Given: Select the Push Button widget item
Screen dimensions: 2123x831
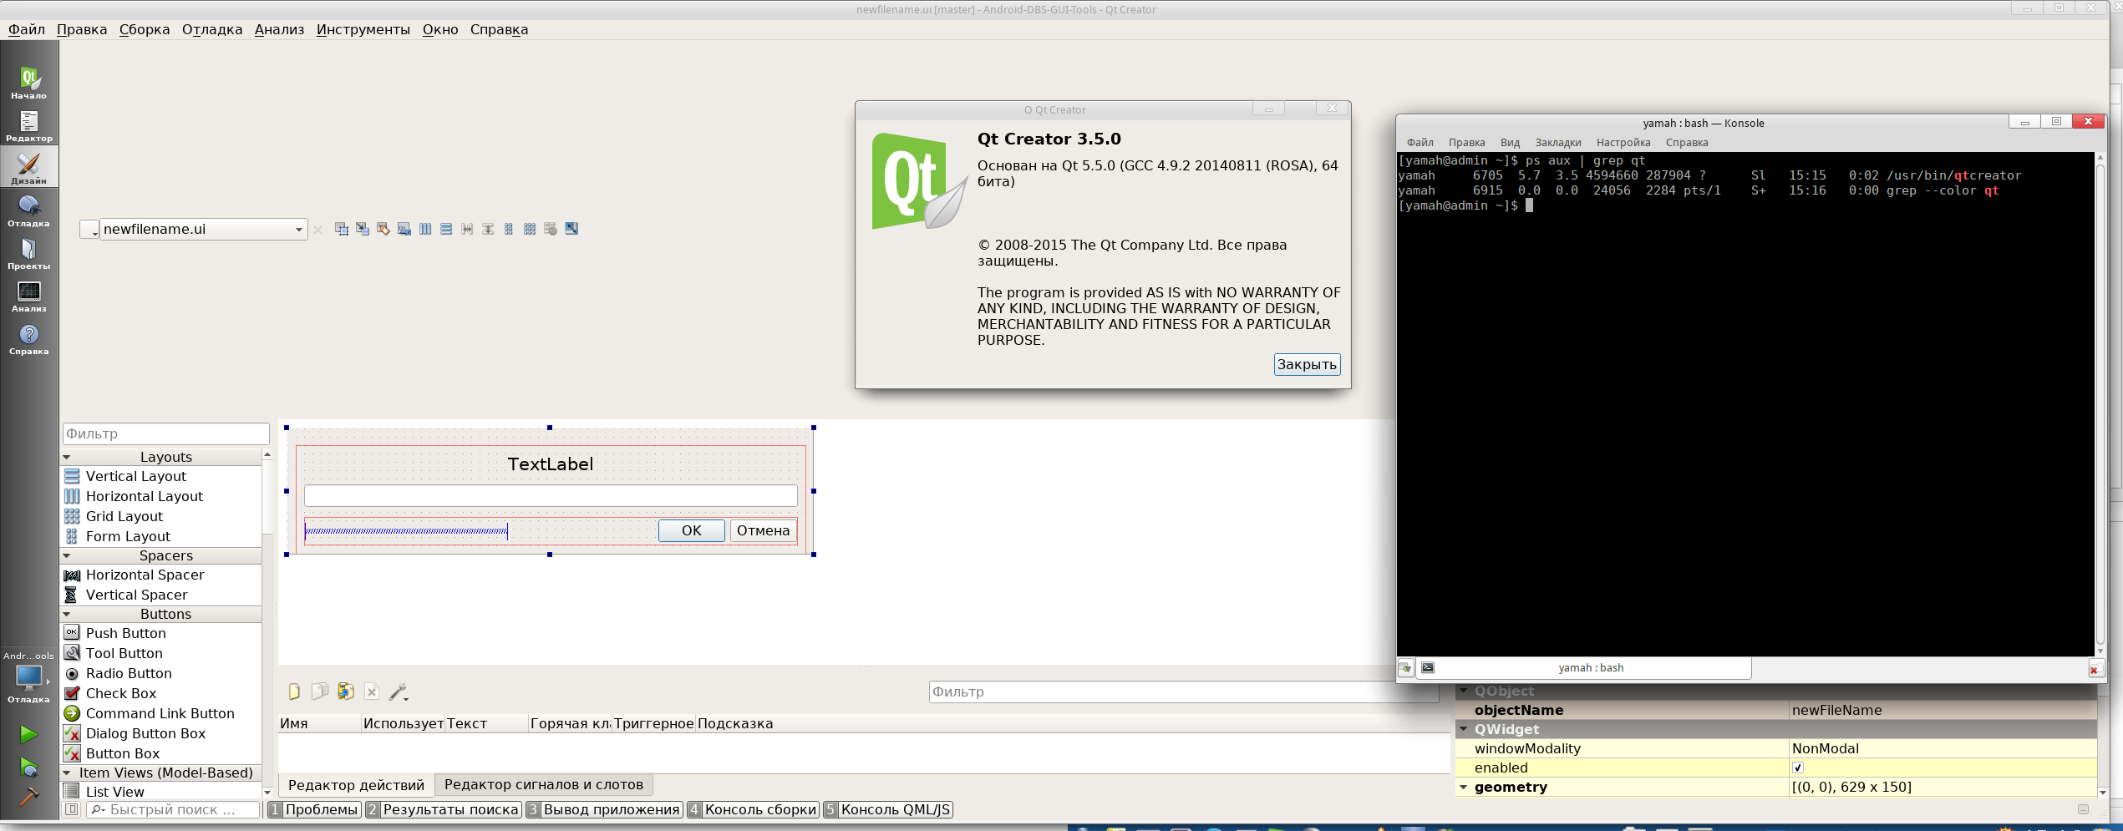Looking at the screenshot, I should pyautogui.click(x=162, y=633).
